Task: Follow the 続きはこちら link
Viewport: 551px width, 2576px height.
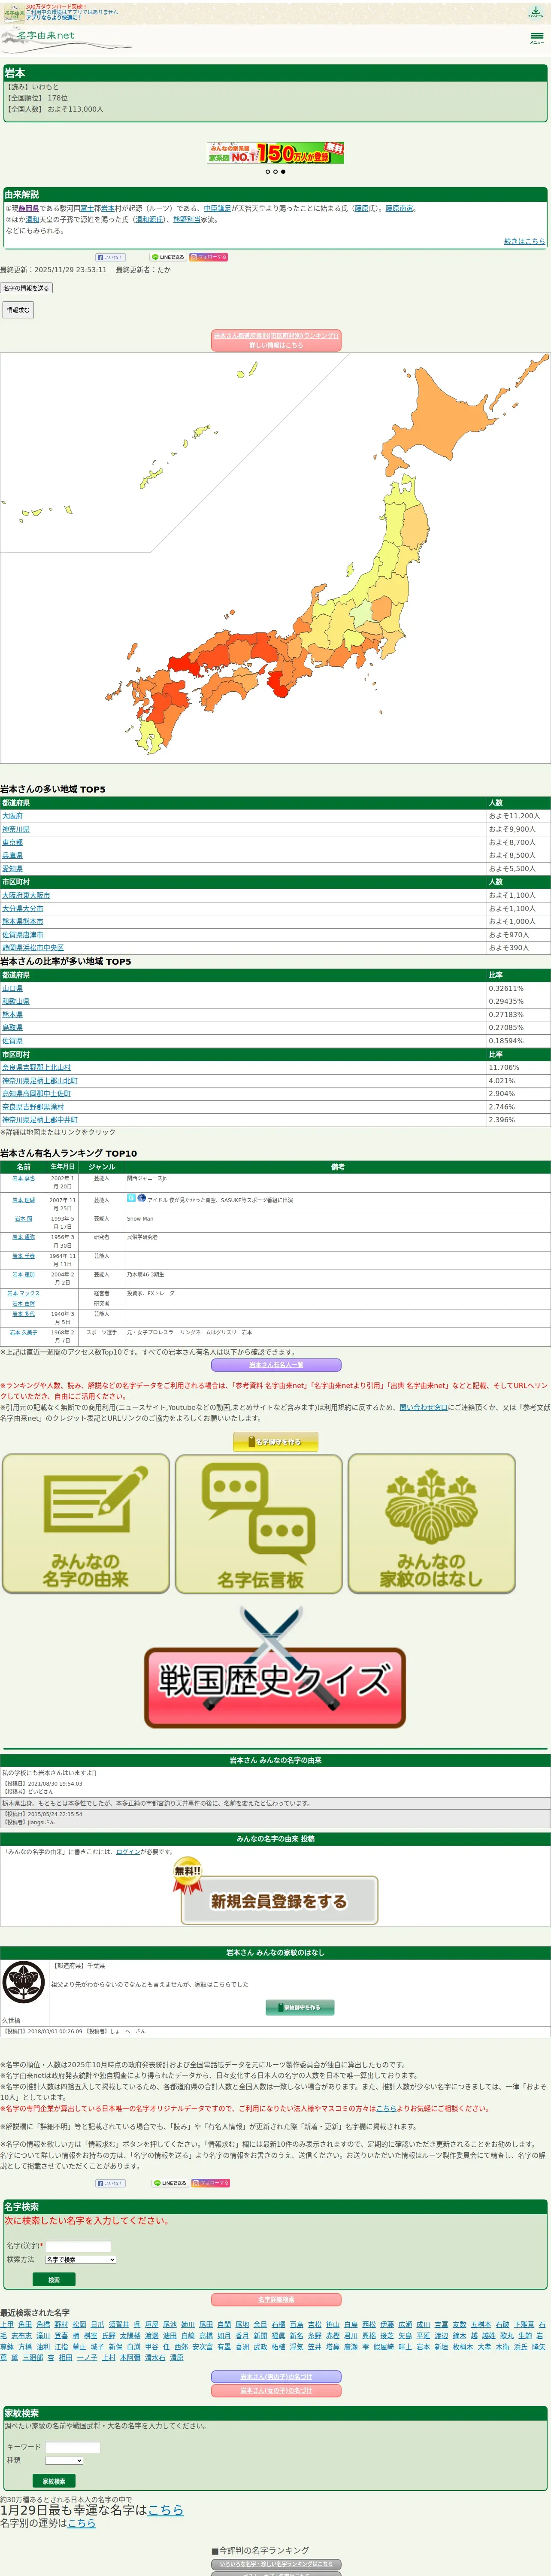Action: pyautogui.click(x=524, y=241)
